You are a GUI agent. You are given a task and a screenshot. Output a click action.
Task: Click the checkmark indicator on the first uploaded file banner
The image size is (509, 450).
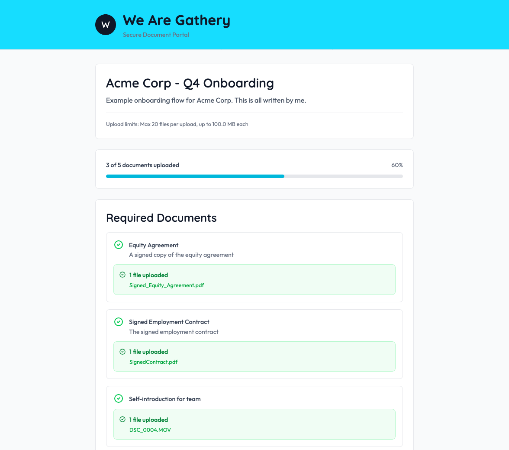tap(122, 275)
